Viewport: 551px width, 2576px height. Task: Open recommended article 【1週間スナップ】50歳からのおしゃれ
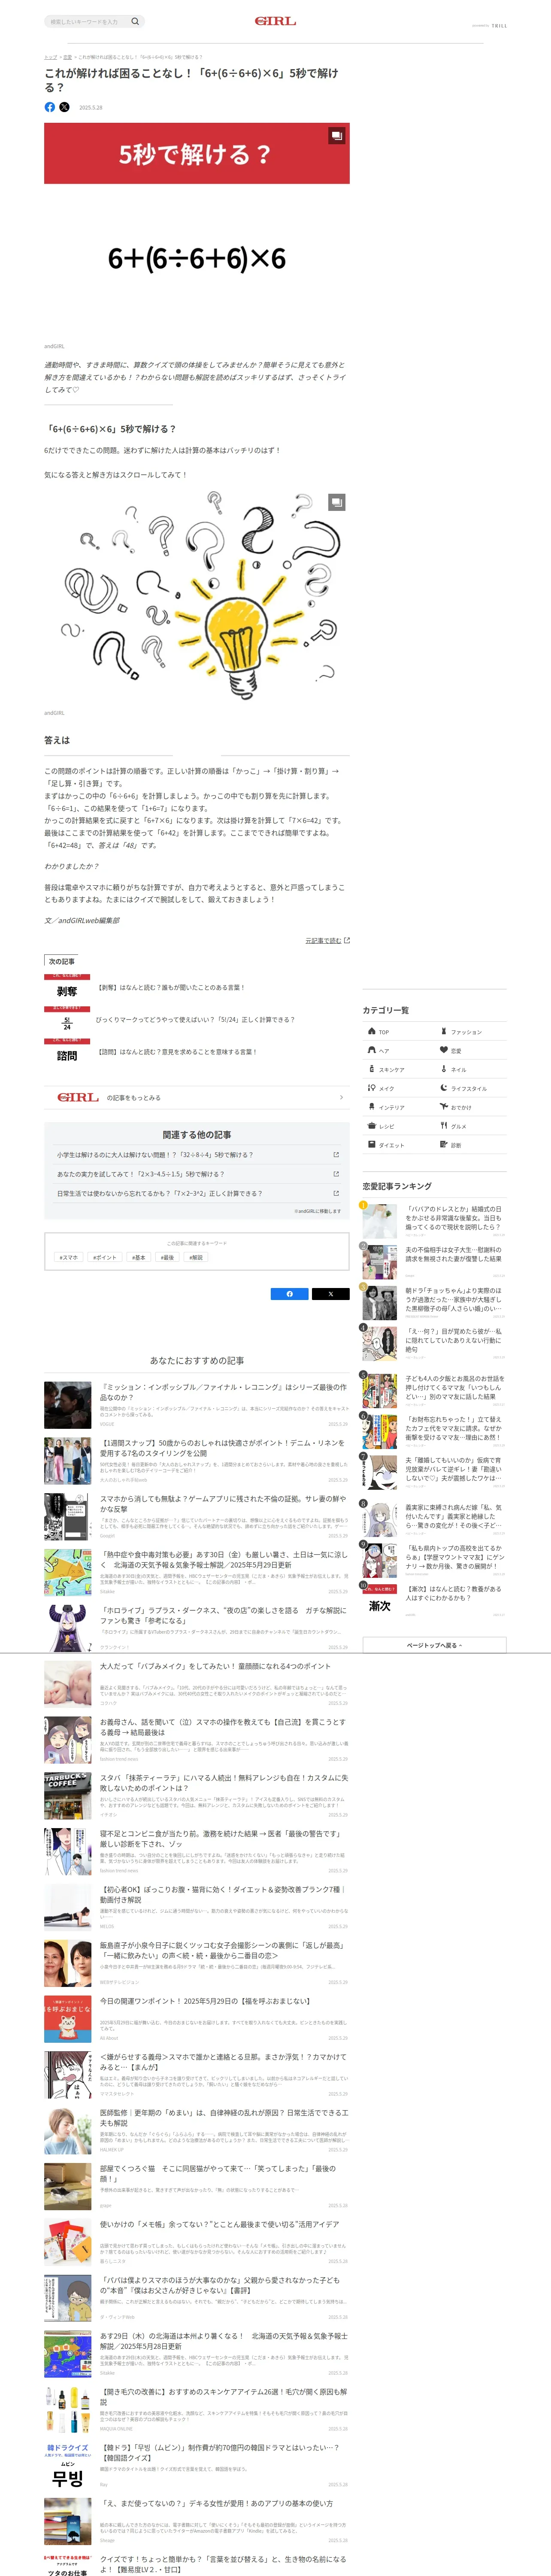pos(224,1448)
